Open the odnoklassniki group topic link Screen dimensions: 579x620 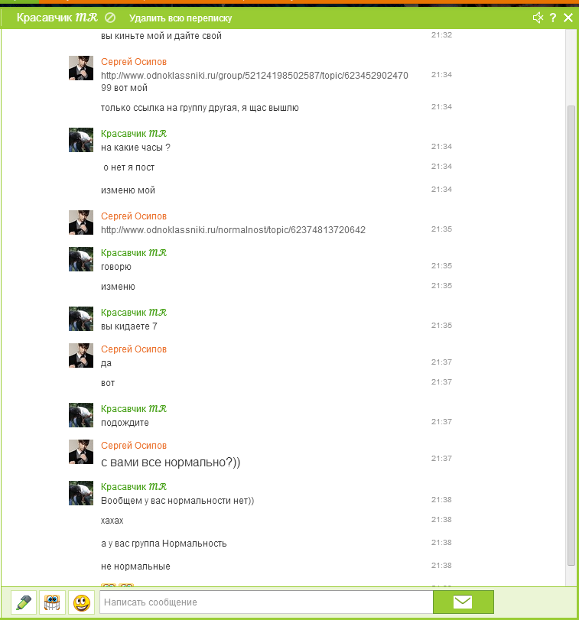[x=254, y=81]
